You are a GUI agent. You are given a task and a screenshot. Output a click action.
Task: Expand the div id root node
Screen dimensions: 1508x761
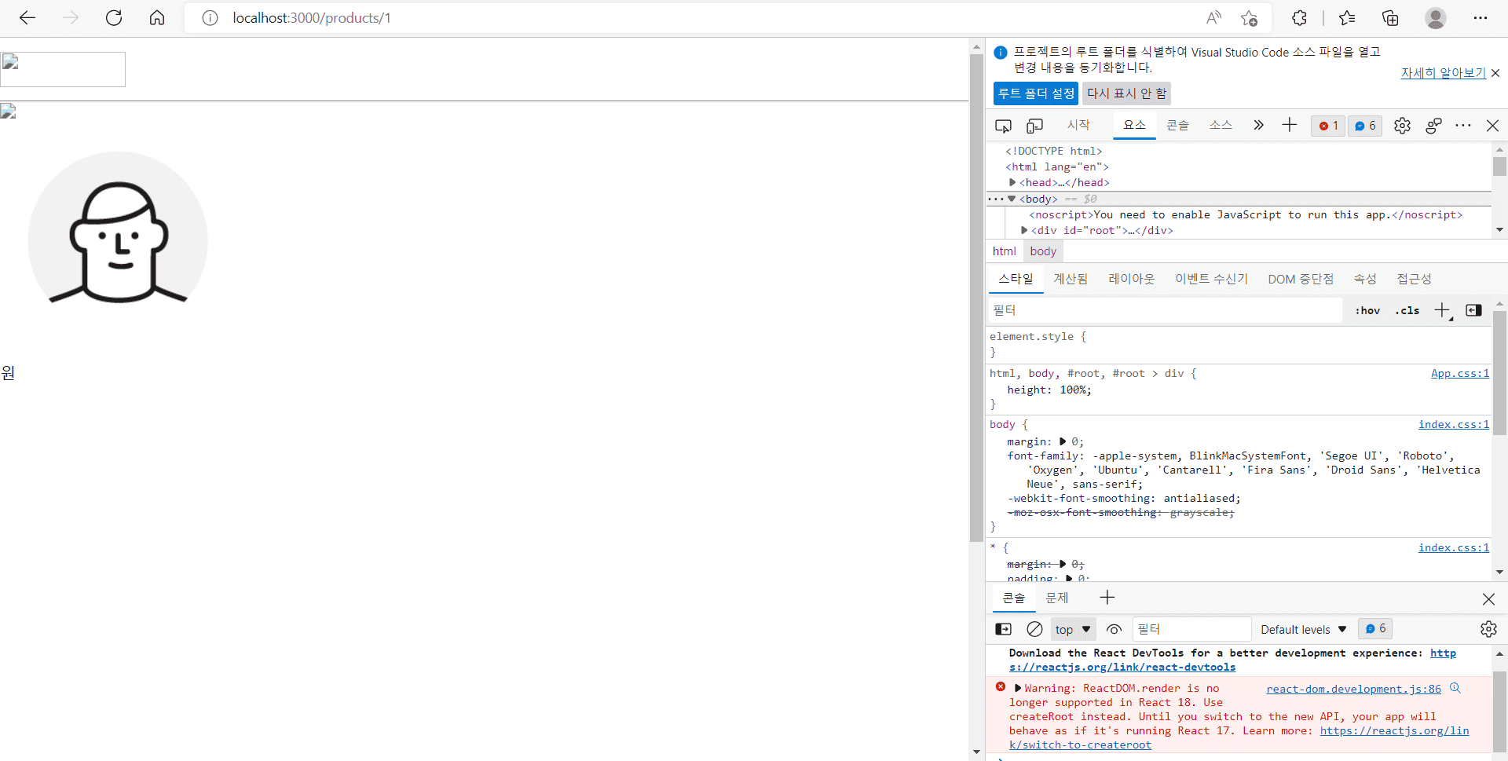coord(1024,231)
